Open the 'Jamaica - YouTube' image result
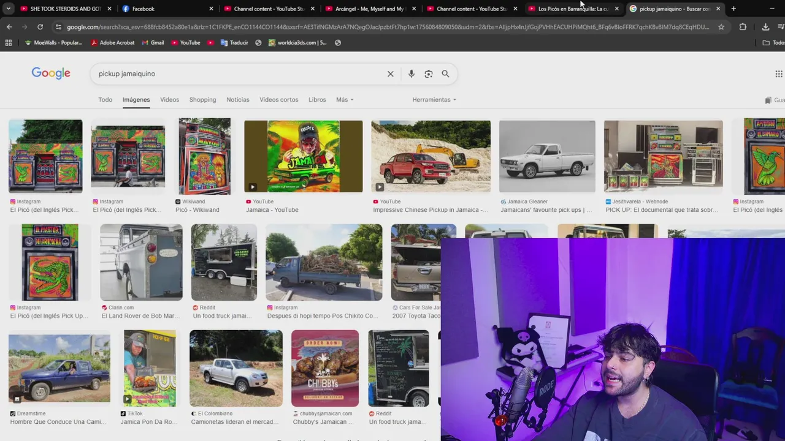 tap(304, 156)
